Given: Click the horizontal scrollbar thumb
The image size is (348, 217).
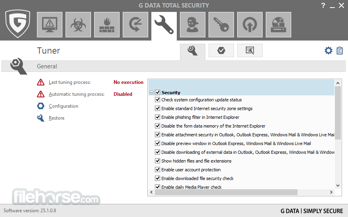Looking at the screenshot, I should coord(226,192).
